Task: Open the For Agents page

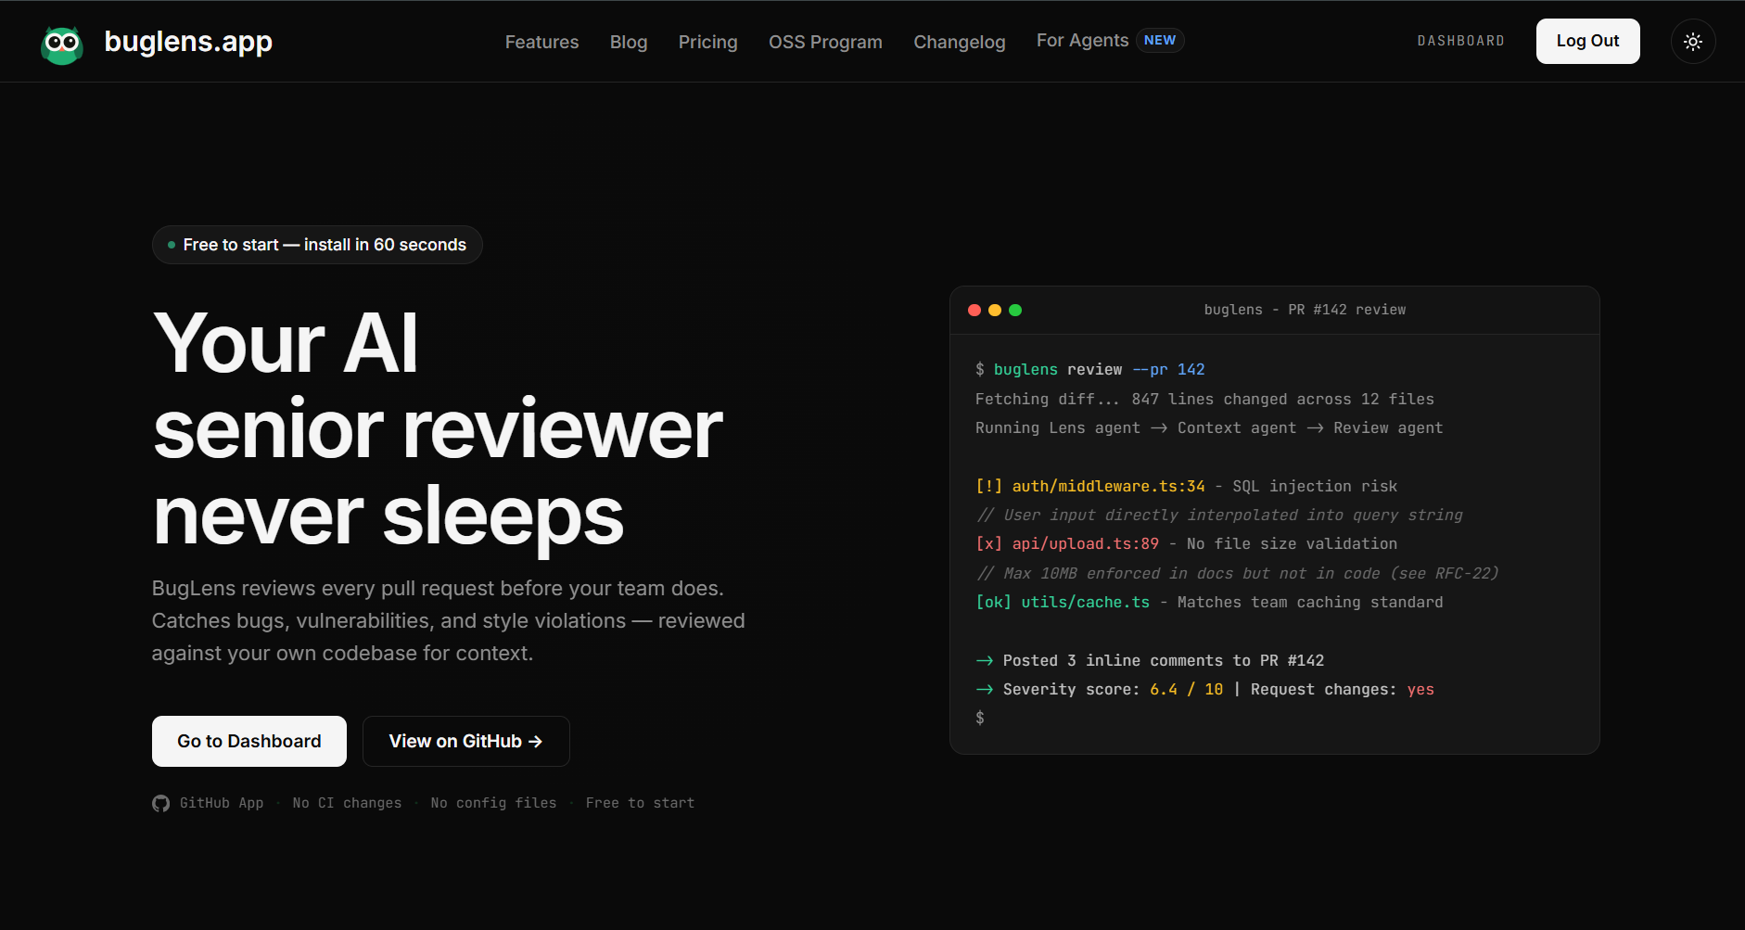Action: [1083, 41]
